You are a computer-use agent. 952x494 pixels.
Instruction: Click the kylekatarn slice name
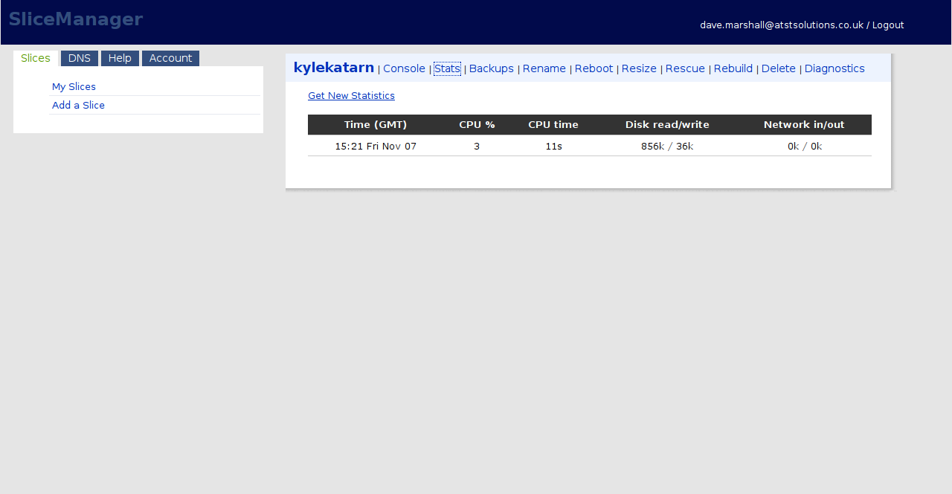click(x=333, y=68)
